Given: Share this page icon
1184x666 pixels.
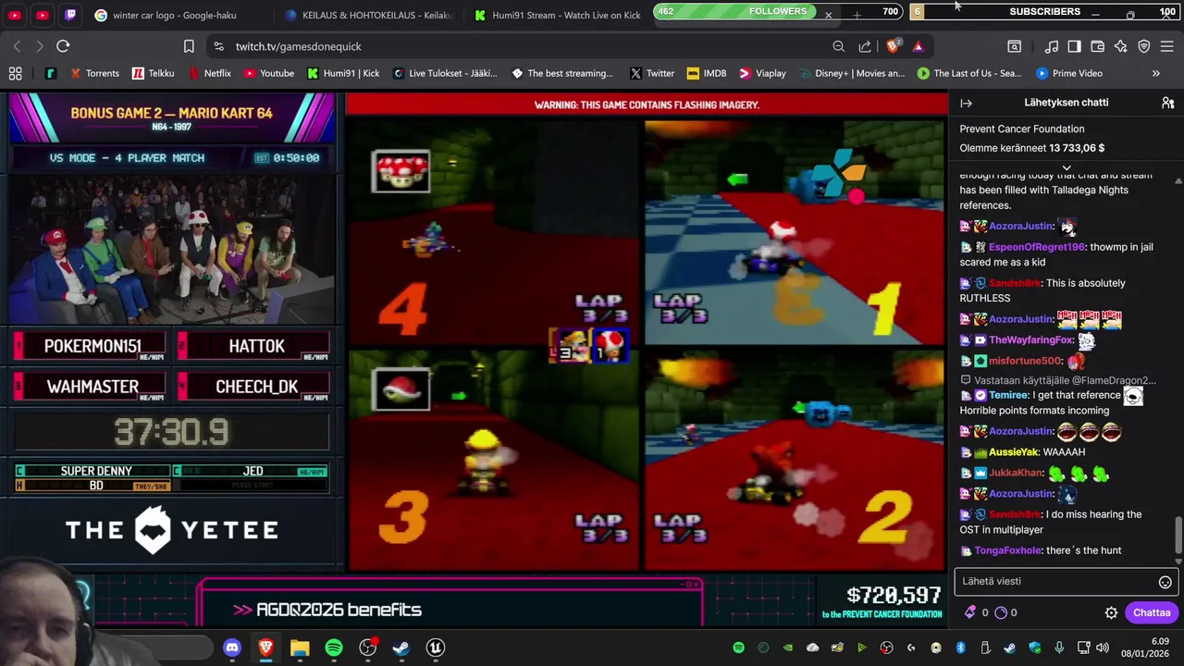Looking at the screenshot, I should pos(865,46).
